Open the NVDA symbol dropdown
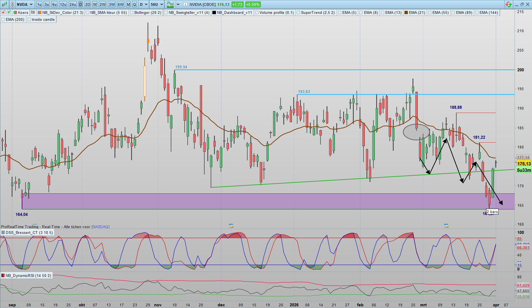The image size is (532, 308). pos(30,4)
